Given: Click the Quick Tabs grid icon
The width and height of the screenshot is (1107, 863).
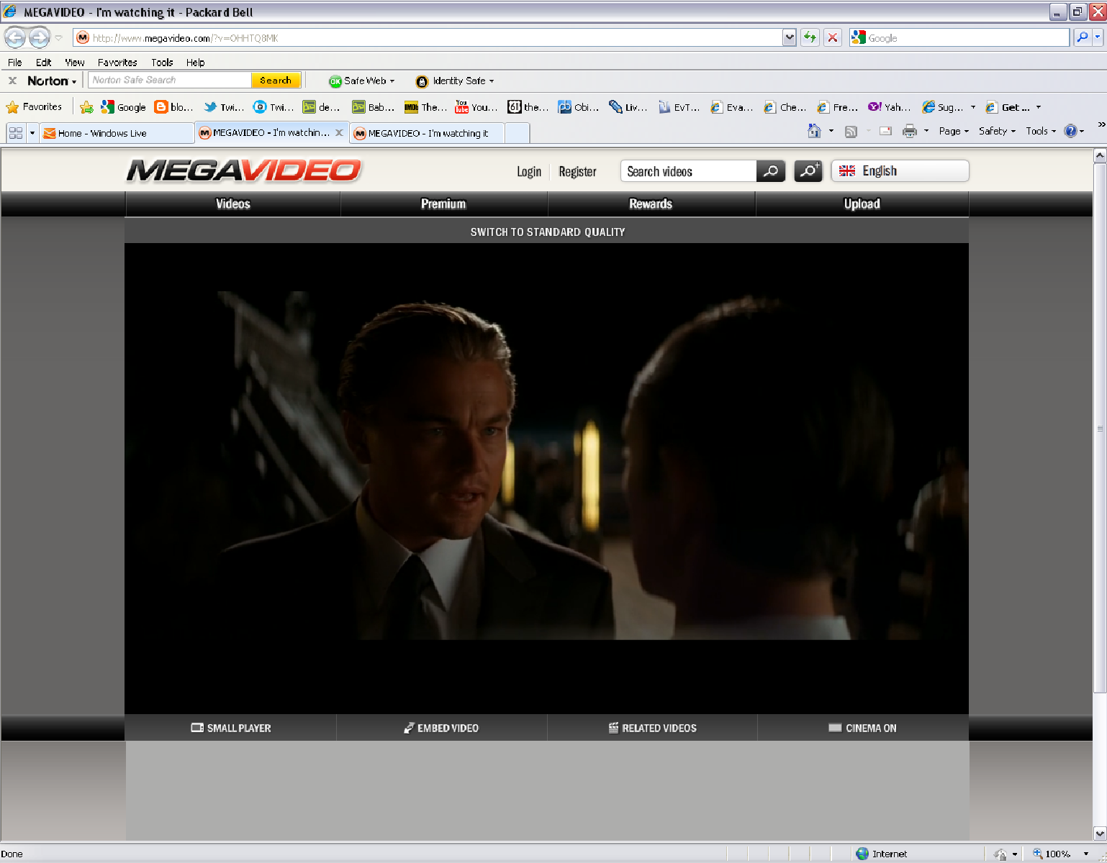Looking at the screenshot, I should [16, 133].
